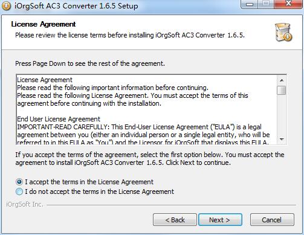304x235 pixels.
Task: Close the setup window with X
Action: point(288,4)
